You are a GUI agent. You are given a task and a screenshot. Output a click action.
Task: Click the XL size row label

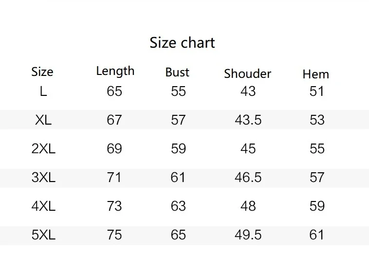click(x=43, y=120)
